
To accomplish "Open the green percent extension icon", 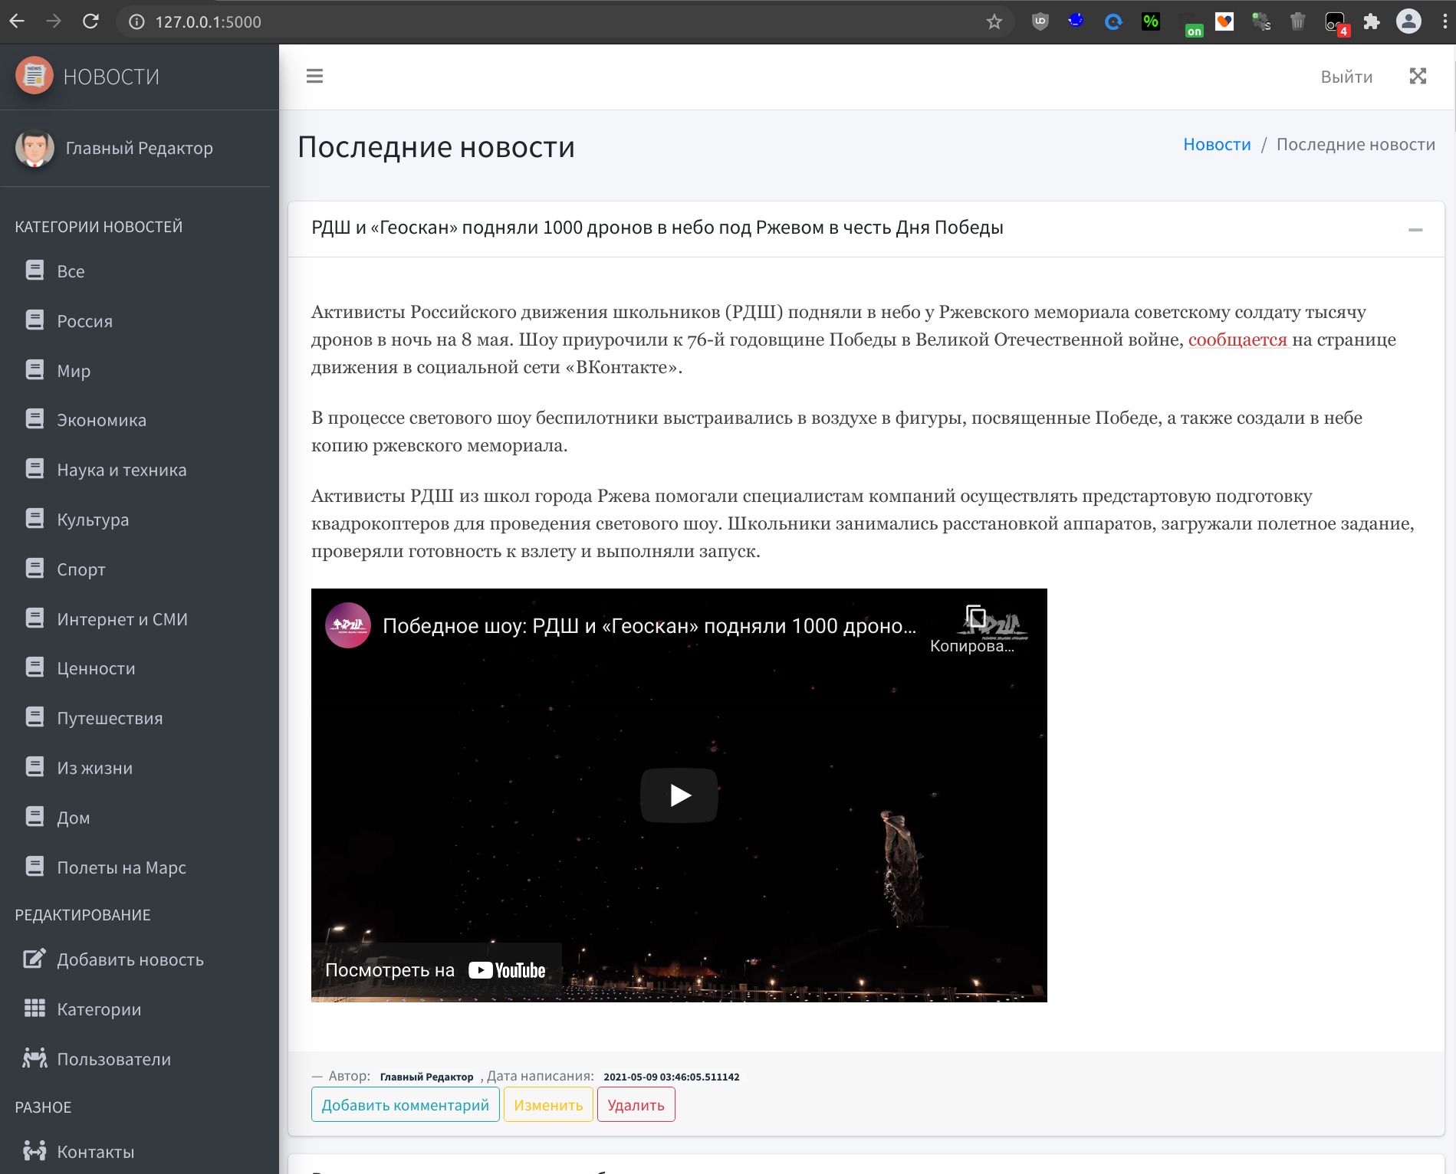I will pos(1150,21).
